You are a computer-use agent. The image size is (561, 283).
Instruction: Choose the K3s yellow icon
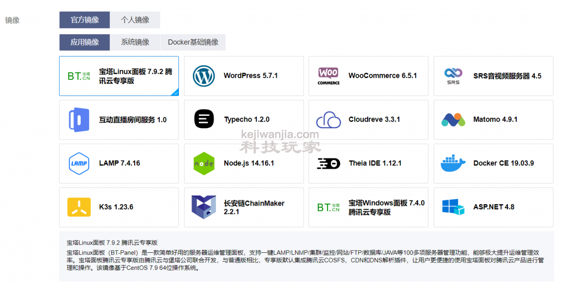[79, 207]
